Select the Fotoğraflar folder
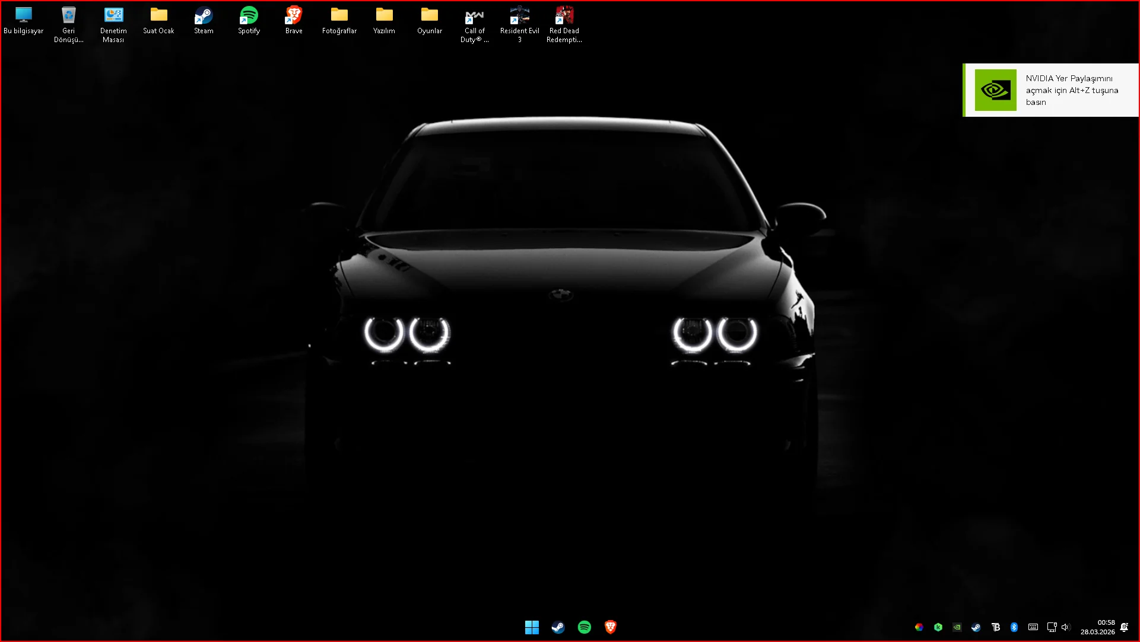The width and height of the screenshot is (1140, 642). click(339, 21)
